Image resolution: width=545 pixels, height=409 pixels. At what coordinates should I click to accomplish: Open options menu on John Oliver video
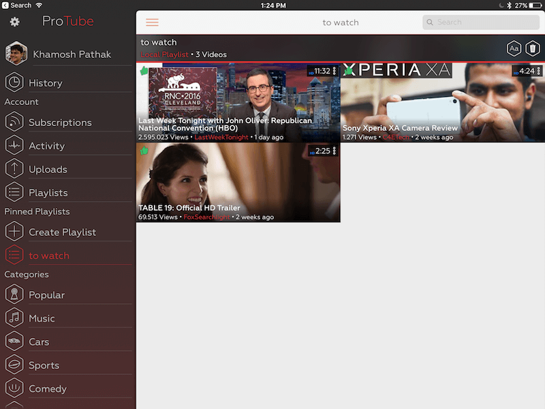pos(335,71)
